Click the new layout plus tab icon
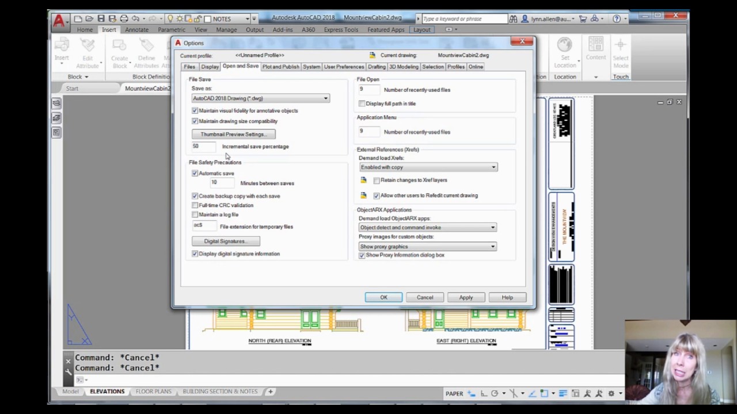The width and height of the screenshot is (737, 414). point(270,392)
